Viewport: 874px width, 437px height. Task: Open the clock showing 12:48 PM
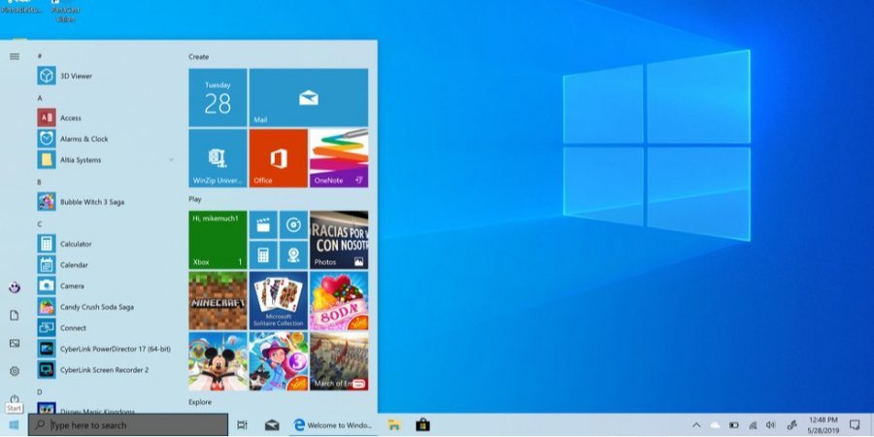coord(823,425)
